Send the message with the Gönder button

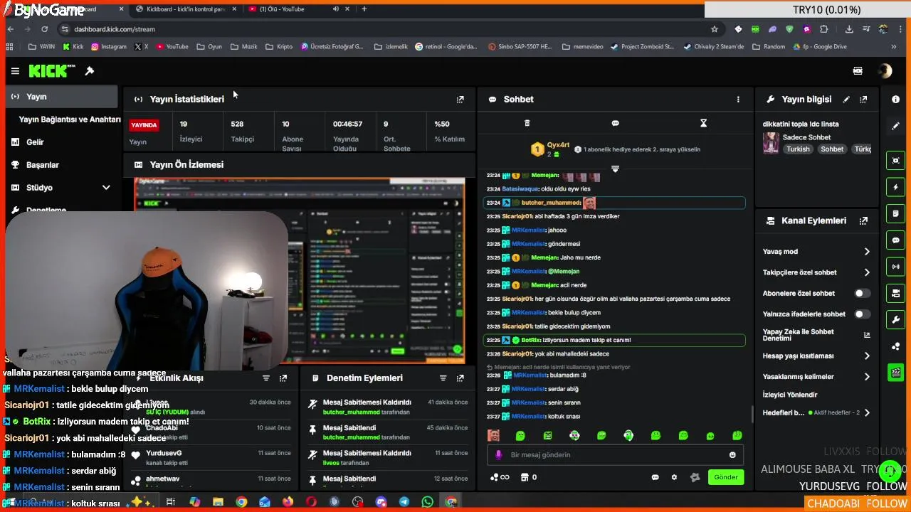(x=726, y=477)
